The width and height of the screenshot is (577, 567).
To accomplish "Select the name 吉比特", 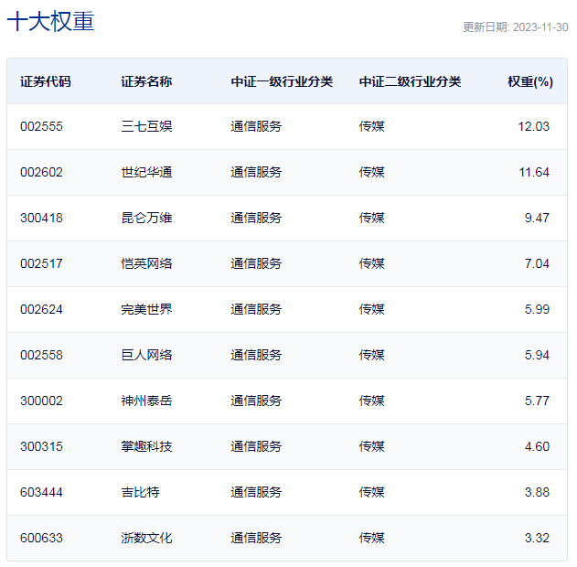I will (x=140, y=492).
